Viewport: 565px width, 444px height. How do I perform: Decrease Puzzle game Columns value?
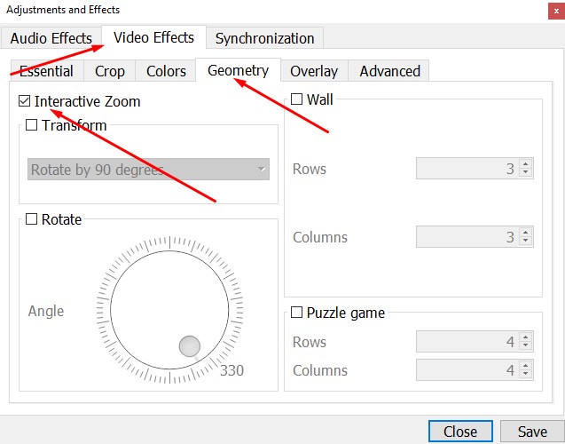(526, 375)
